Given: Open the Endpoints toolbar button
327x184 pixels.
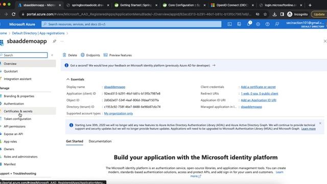Looking at the screenshot, I should click(90, 55).
